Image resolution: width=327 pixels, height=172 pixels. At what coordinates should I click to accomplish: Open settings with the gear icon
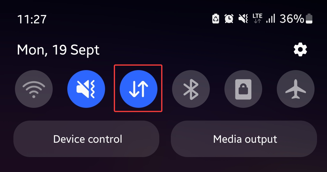point(300,50)
